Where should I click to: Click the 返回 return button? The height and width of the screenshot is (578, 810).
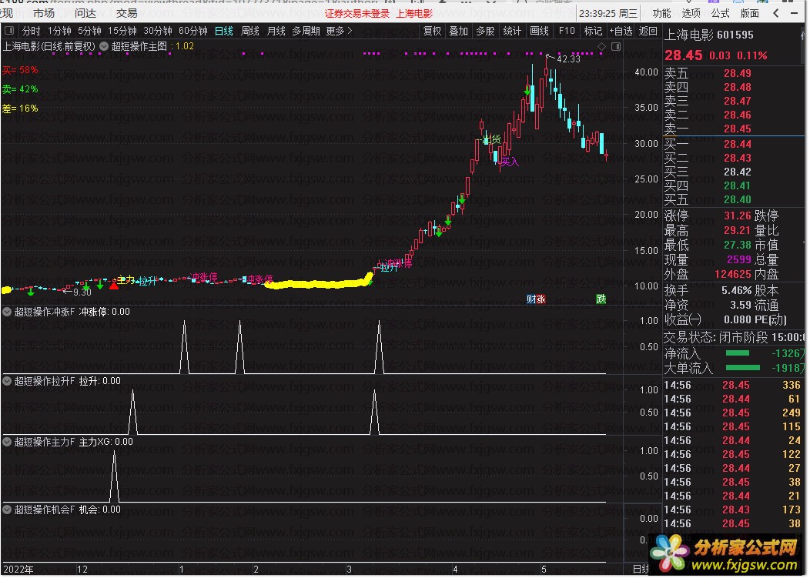tap(648, 31)
